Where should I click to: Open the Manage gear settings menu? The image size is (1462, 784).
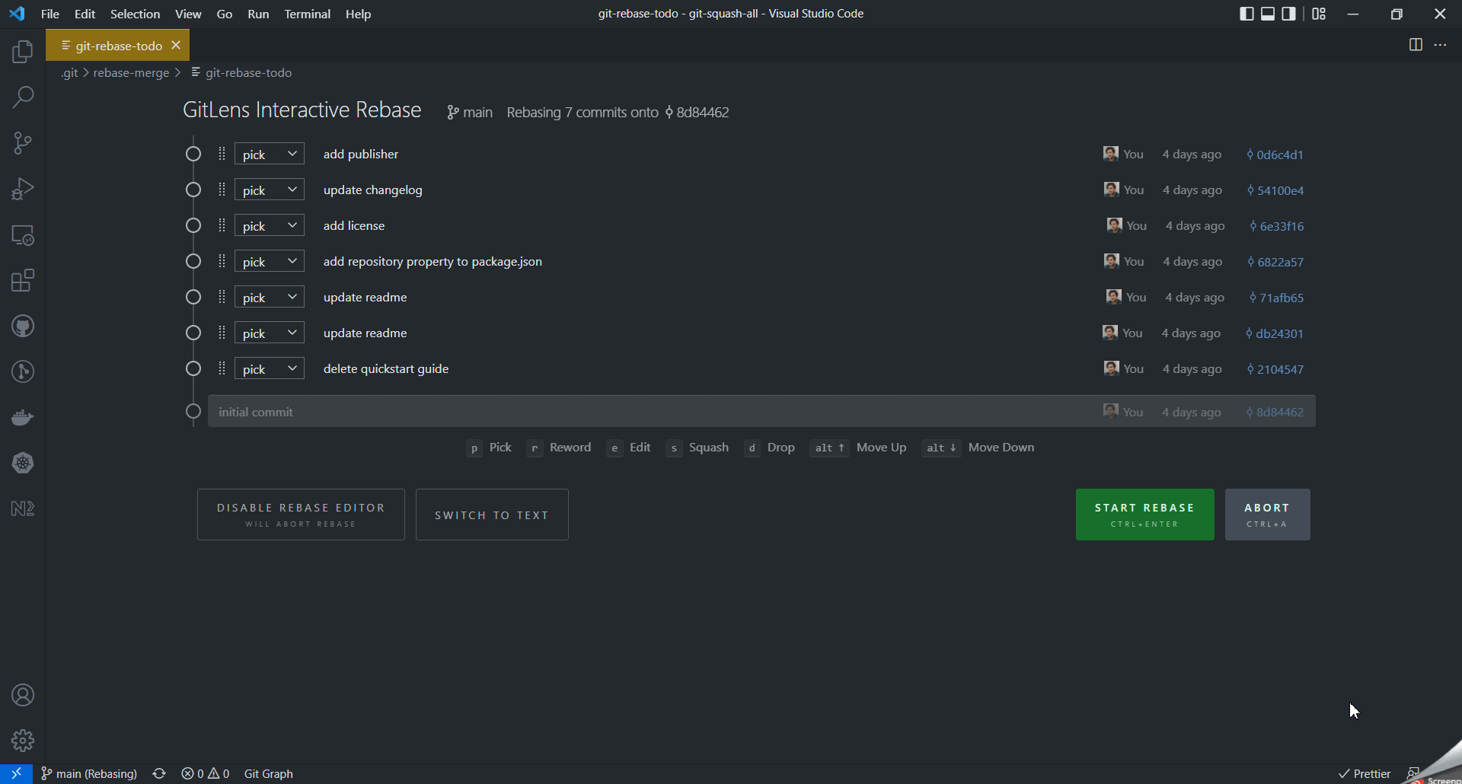[x=23, y=741]
